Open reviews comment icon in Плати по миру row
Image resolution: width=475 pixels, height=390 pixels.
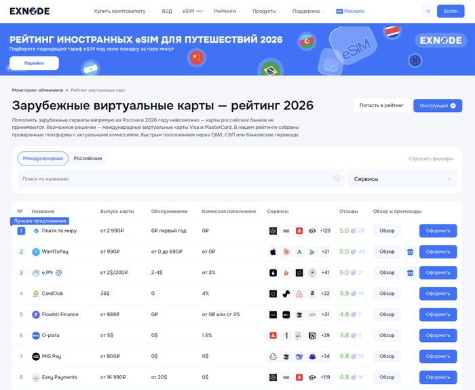point(354,231)
